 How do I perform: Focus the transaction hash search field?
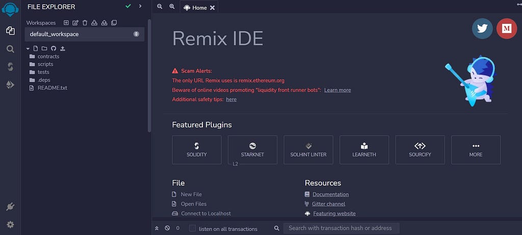tap(341, 228)
